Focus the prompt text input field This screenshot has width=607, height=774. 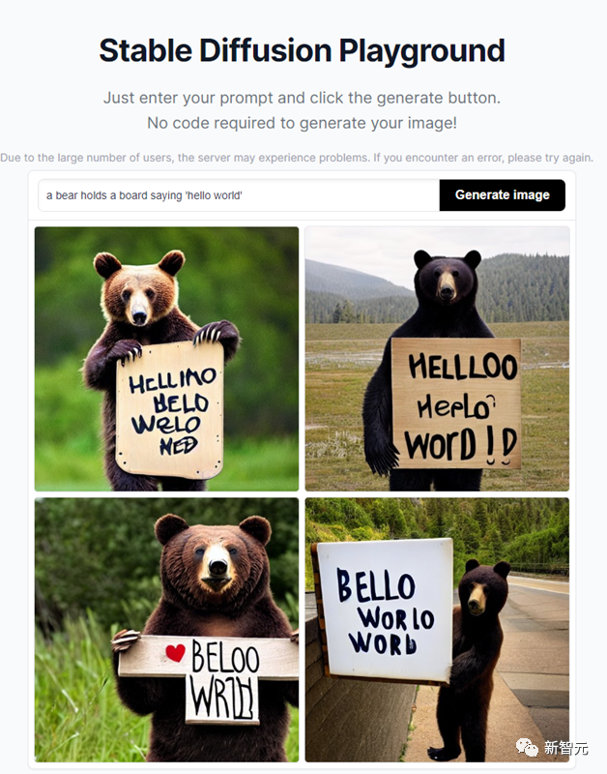click(x=239, y=195)
